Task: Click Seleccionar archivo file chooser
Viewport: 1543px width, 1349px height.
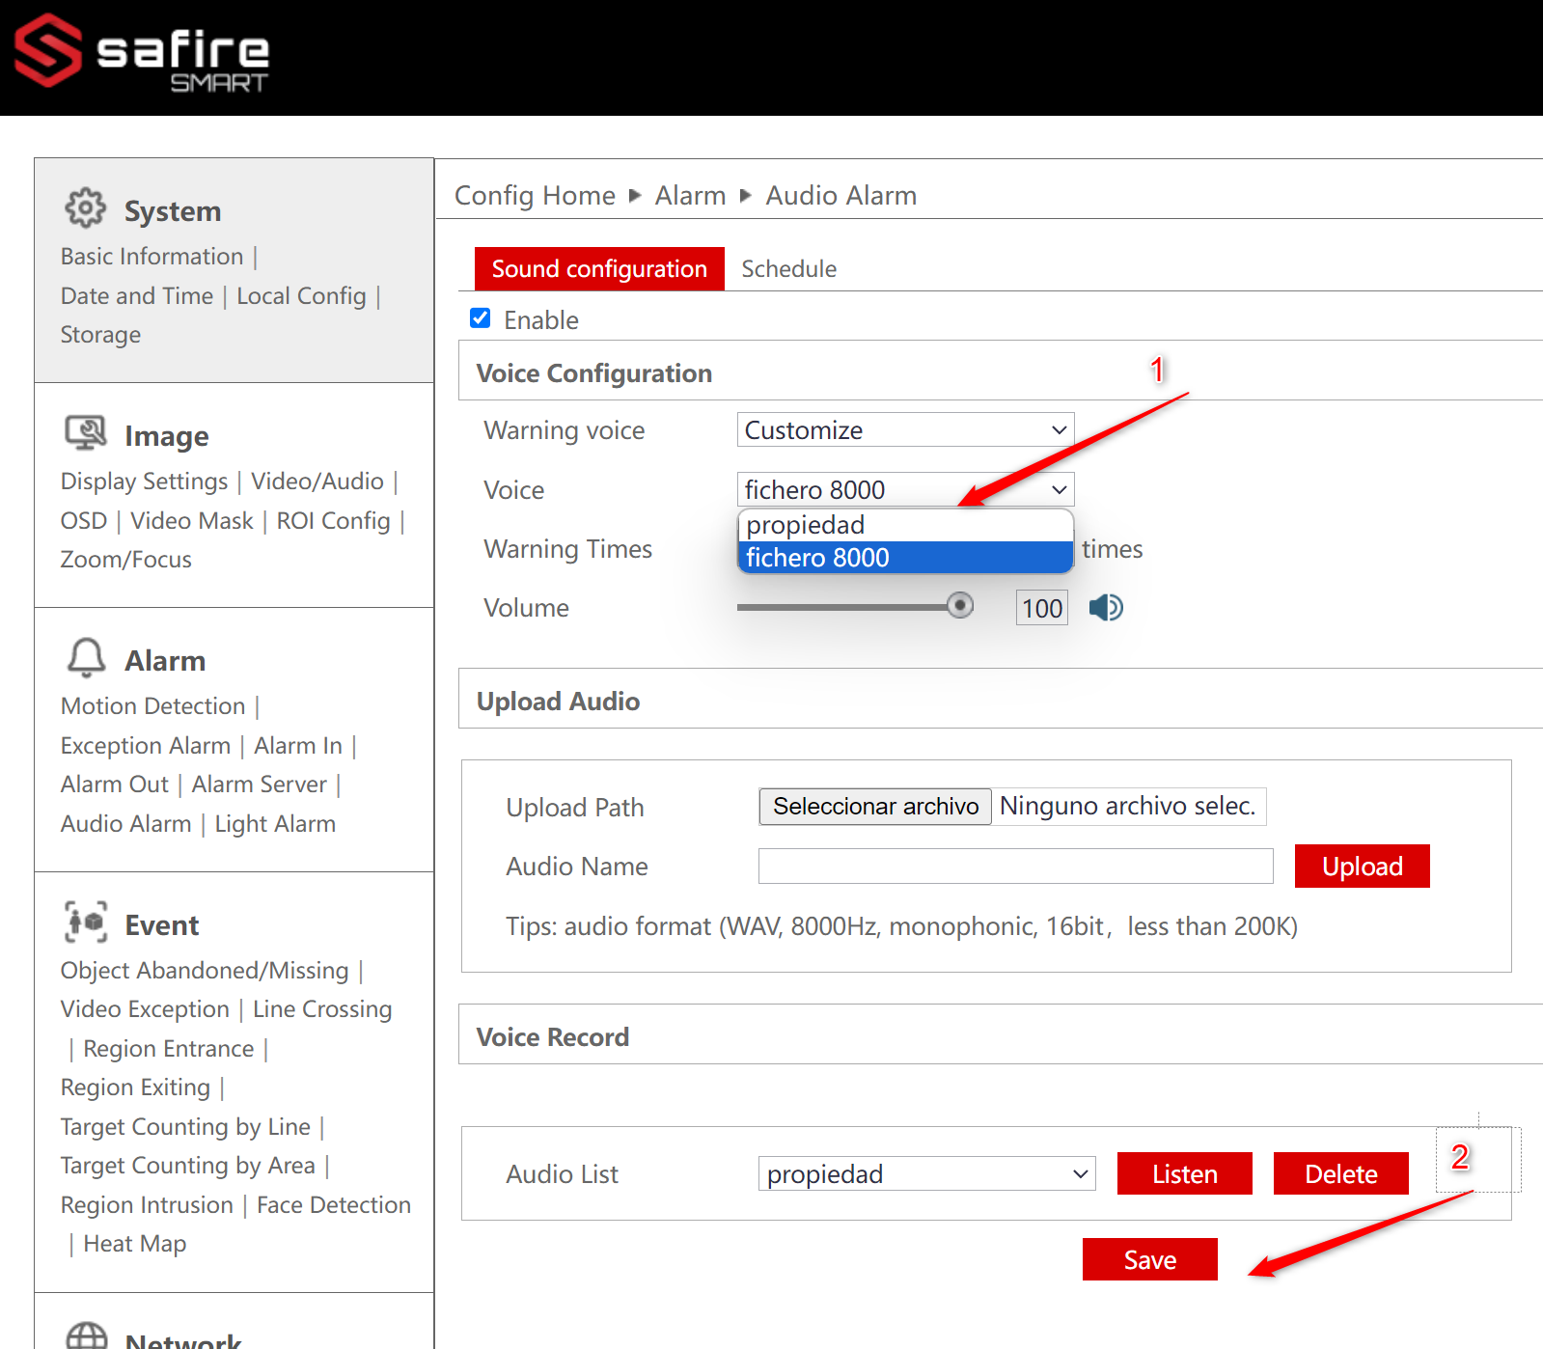Action: pyautogui.click(x=875, y=807)
